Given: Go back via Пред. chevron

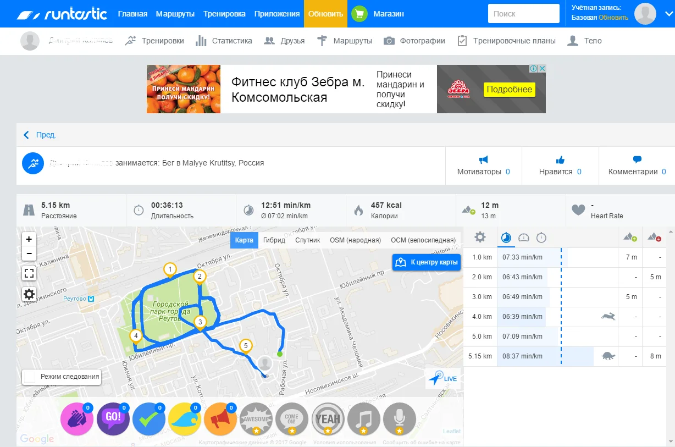Looking at the screenshot, I should point(26,135).
